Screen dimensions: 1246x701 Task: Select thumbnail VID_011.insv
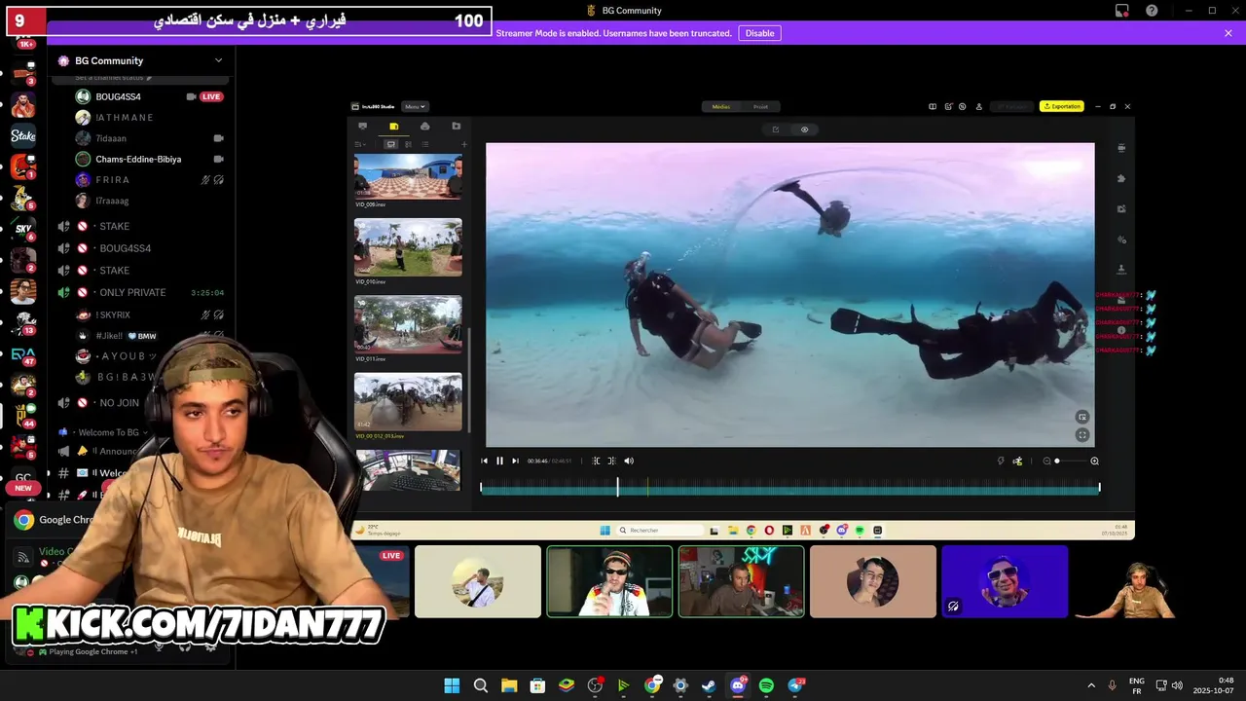408,324
